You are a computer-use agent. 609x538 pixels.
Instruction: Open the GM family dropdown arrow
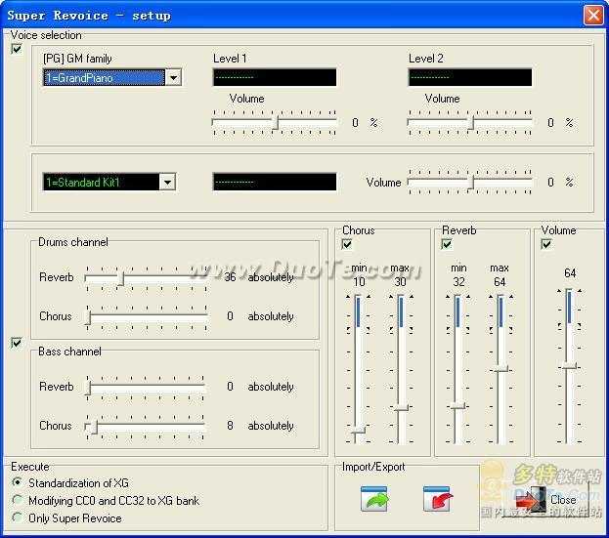173,77
